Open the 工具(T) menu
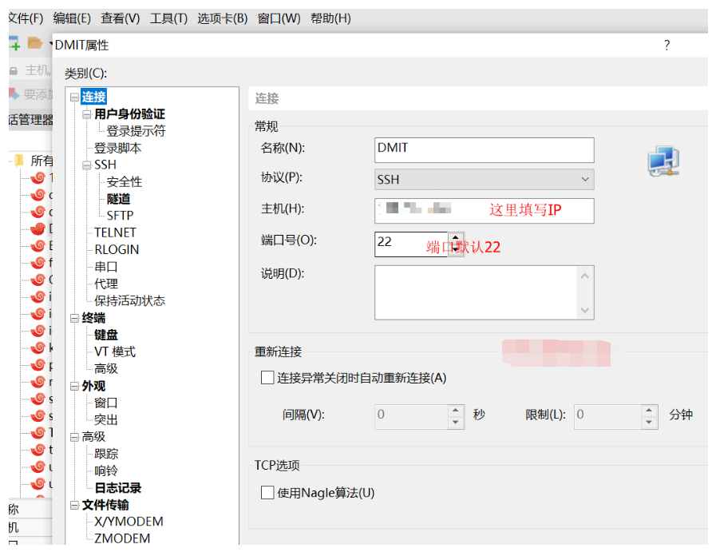The image size is (716, 552). 168,18
